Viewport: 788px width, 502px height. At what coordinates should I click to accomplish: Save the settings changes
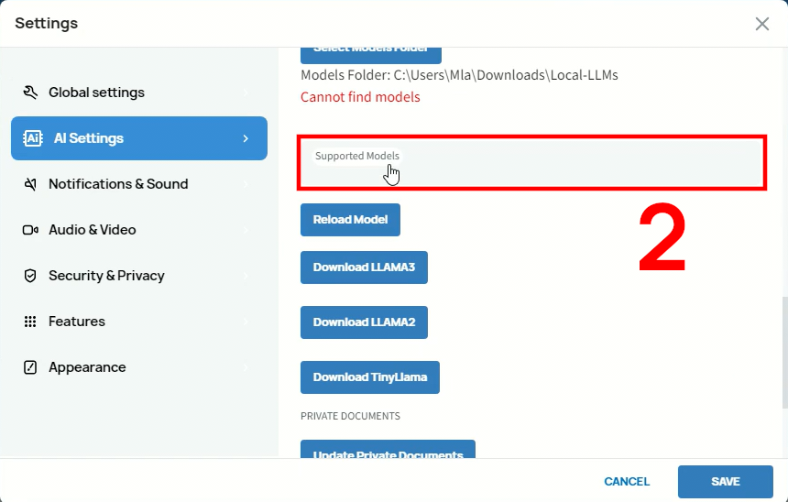coord(726,482)
